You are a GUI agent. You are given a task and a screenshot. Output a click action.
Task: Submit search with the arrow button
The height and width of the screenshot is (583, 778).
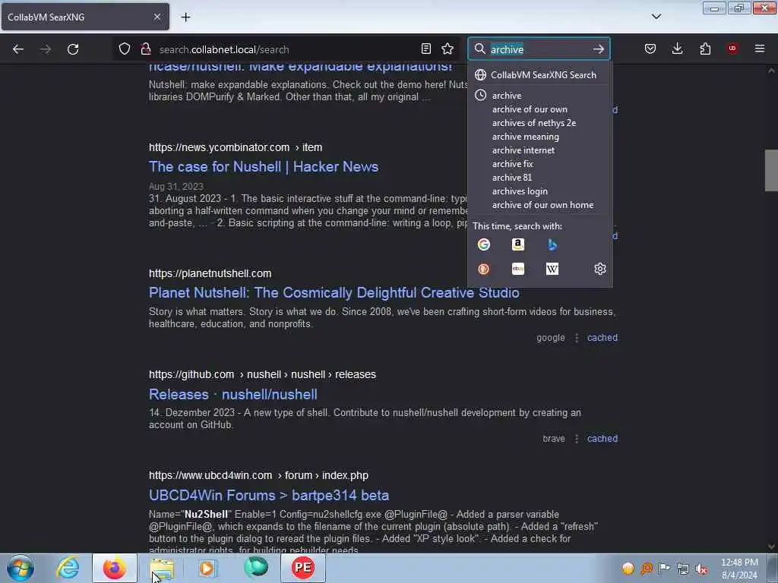[599, 49]
